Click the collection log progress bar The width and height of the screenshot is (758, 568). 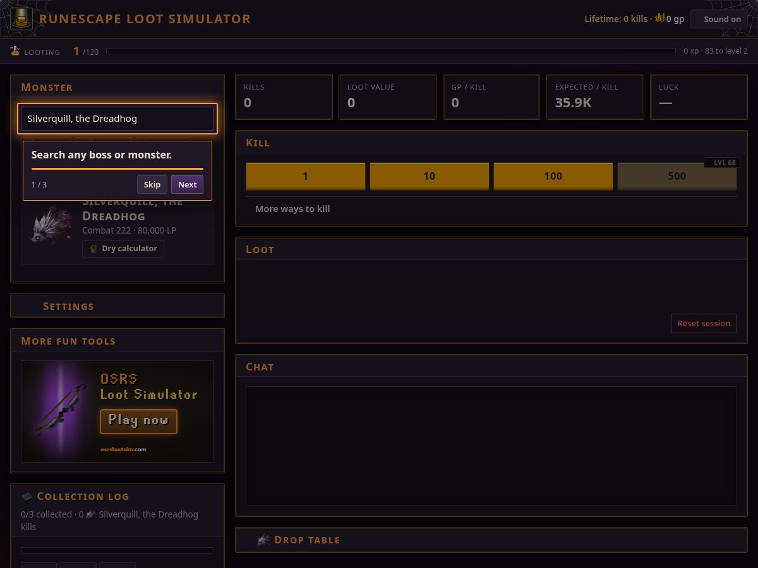click(x=117, y=550)
